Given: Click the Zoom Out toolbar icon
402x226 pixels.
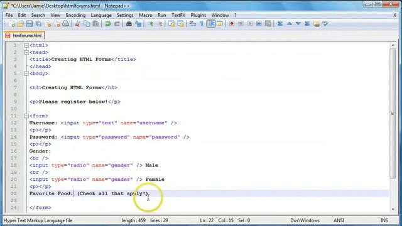Looking at the screenshot, I should [x=160, y=24].
